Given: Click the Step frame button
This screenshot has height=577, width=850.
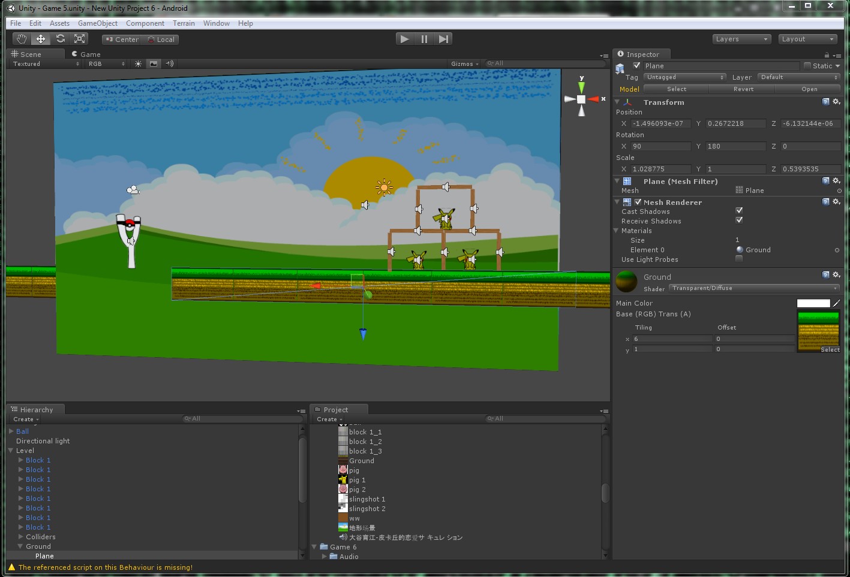Looking at the screenshot, I should click(x=443, y=39).
